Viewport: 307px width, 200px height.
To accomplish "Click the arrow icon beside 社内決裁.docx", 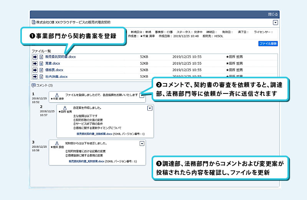I will click(x=35, y=77).
